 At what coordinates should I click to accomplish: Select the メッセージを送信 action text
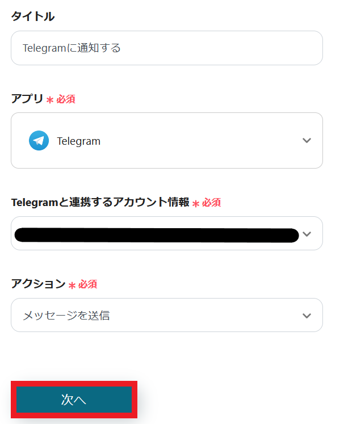point(66,316)
